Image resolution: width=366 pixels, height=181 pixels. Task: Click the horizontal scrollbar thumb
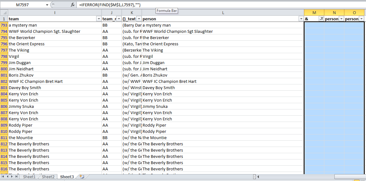[350, 177]
